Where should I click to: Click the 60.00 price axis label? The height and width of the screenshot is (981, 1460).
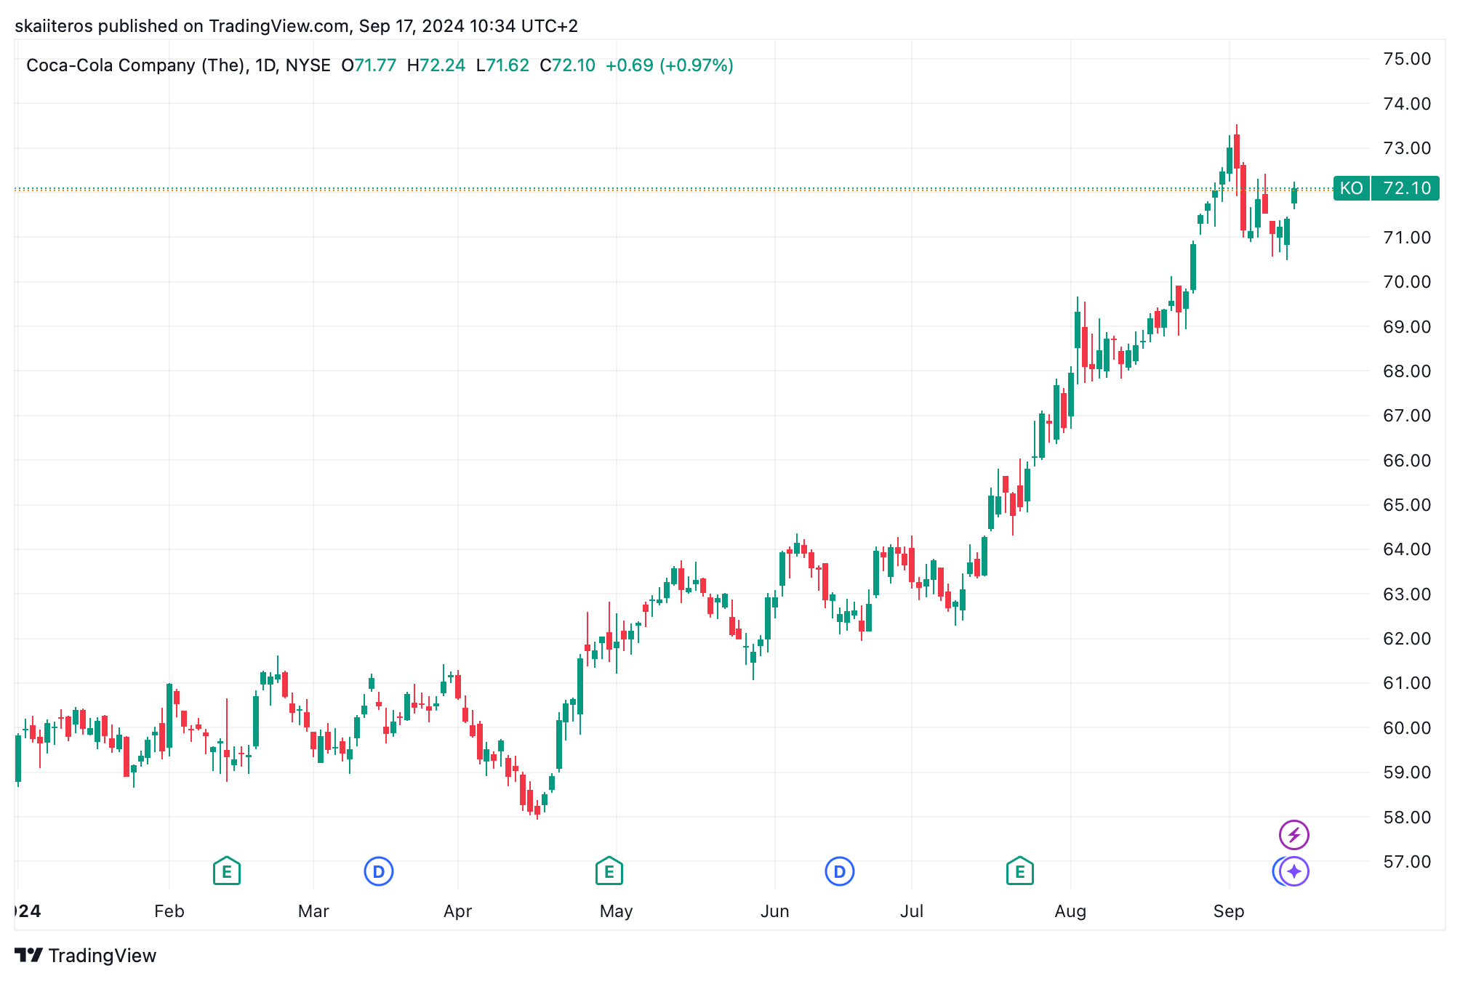(x=1407, y=728)
